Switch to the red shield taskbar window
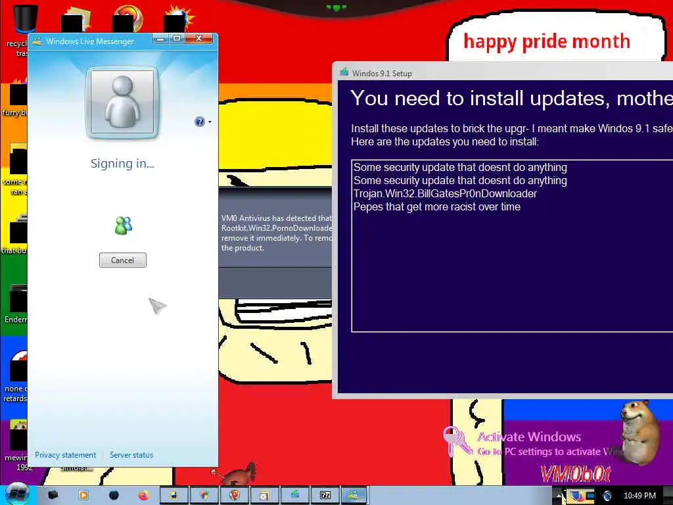 coord(235,495)
